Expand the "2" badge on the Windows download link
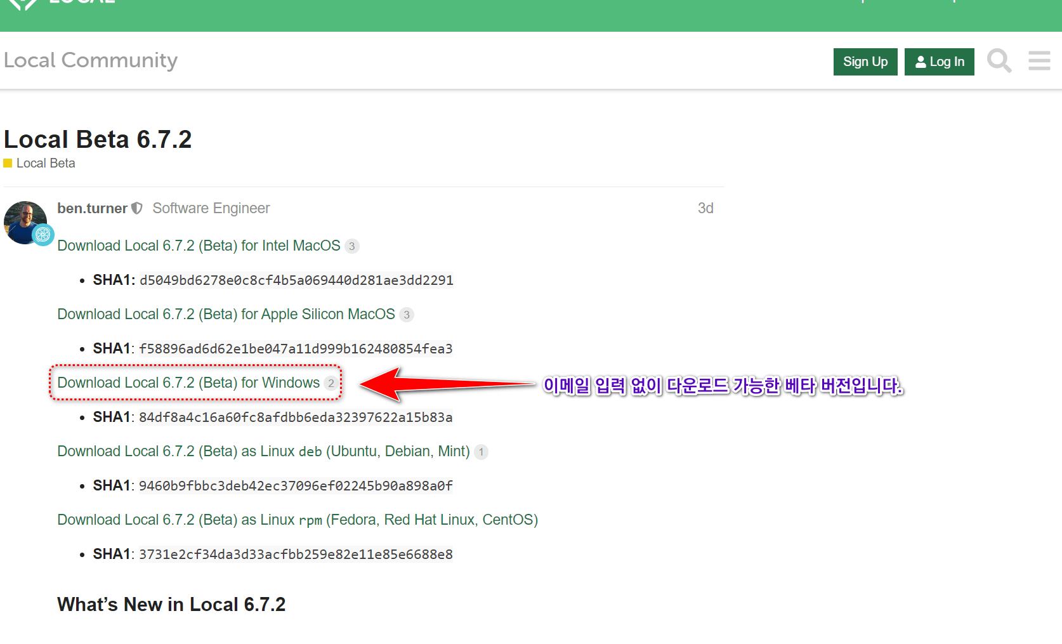 [331, 383]
